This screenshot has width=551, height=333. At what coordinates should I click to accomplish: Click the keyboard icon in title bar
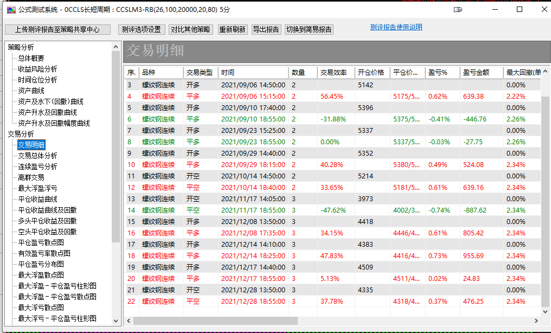click(458, 10)
